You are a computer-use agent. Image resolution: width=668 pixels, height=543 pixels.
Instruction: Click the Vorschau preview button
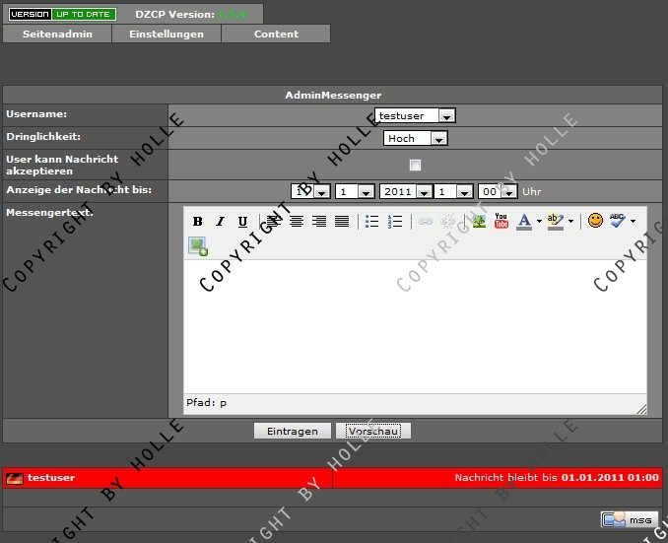tap(372, 432)
